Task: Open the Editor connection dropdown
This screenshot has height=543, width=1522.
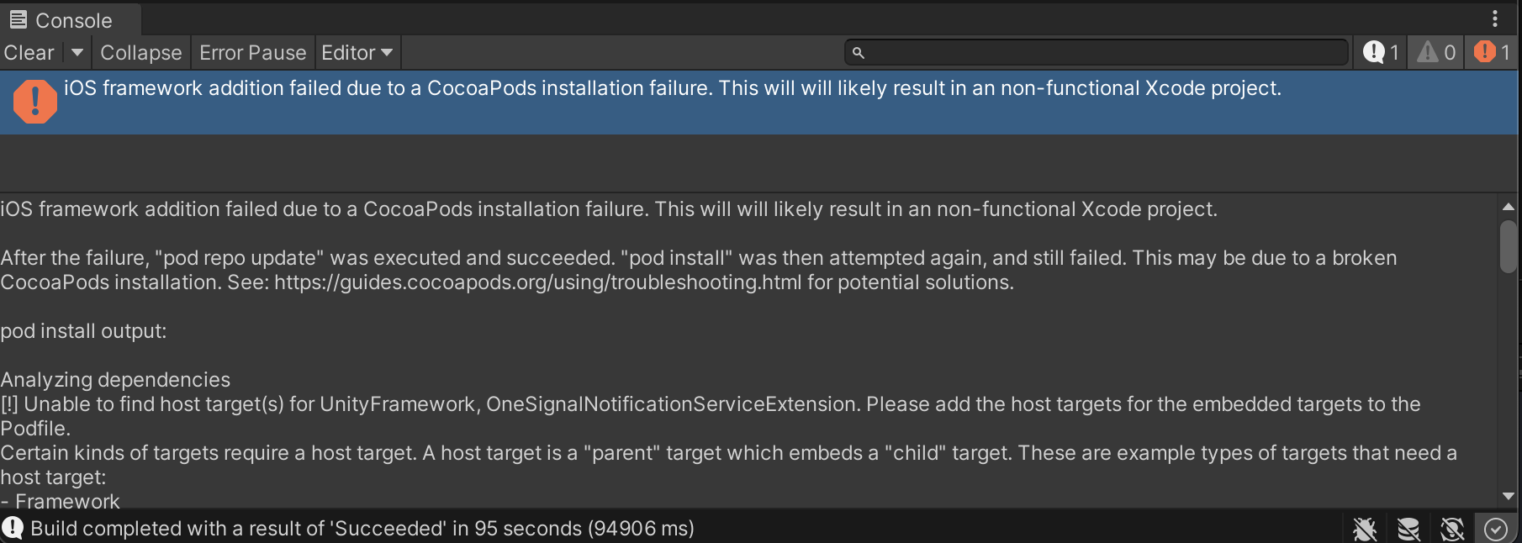Action: tap(357, 52)
